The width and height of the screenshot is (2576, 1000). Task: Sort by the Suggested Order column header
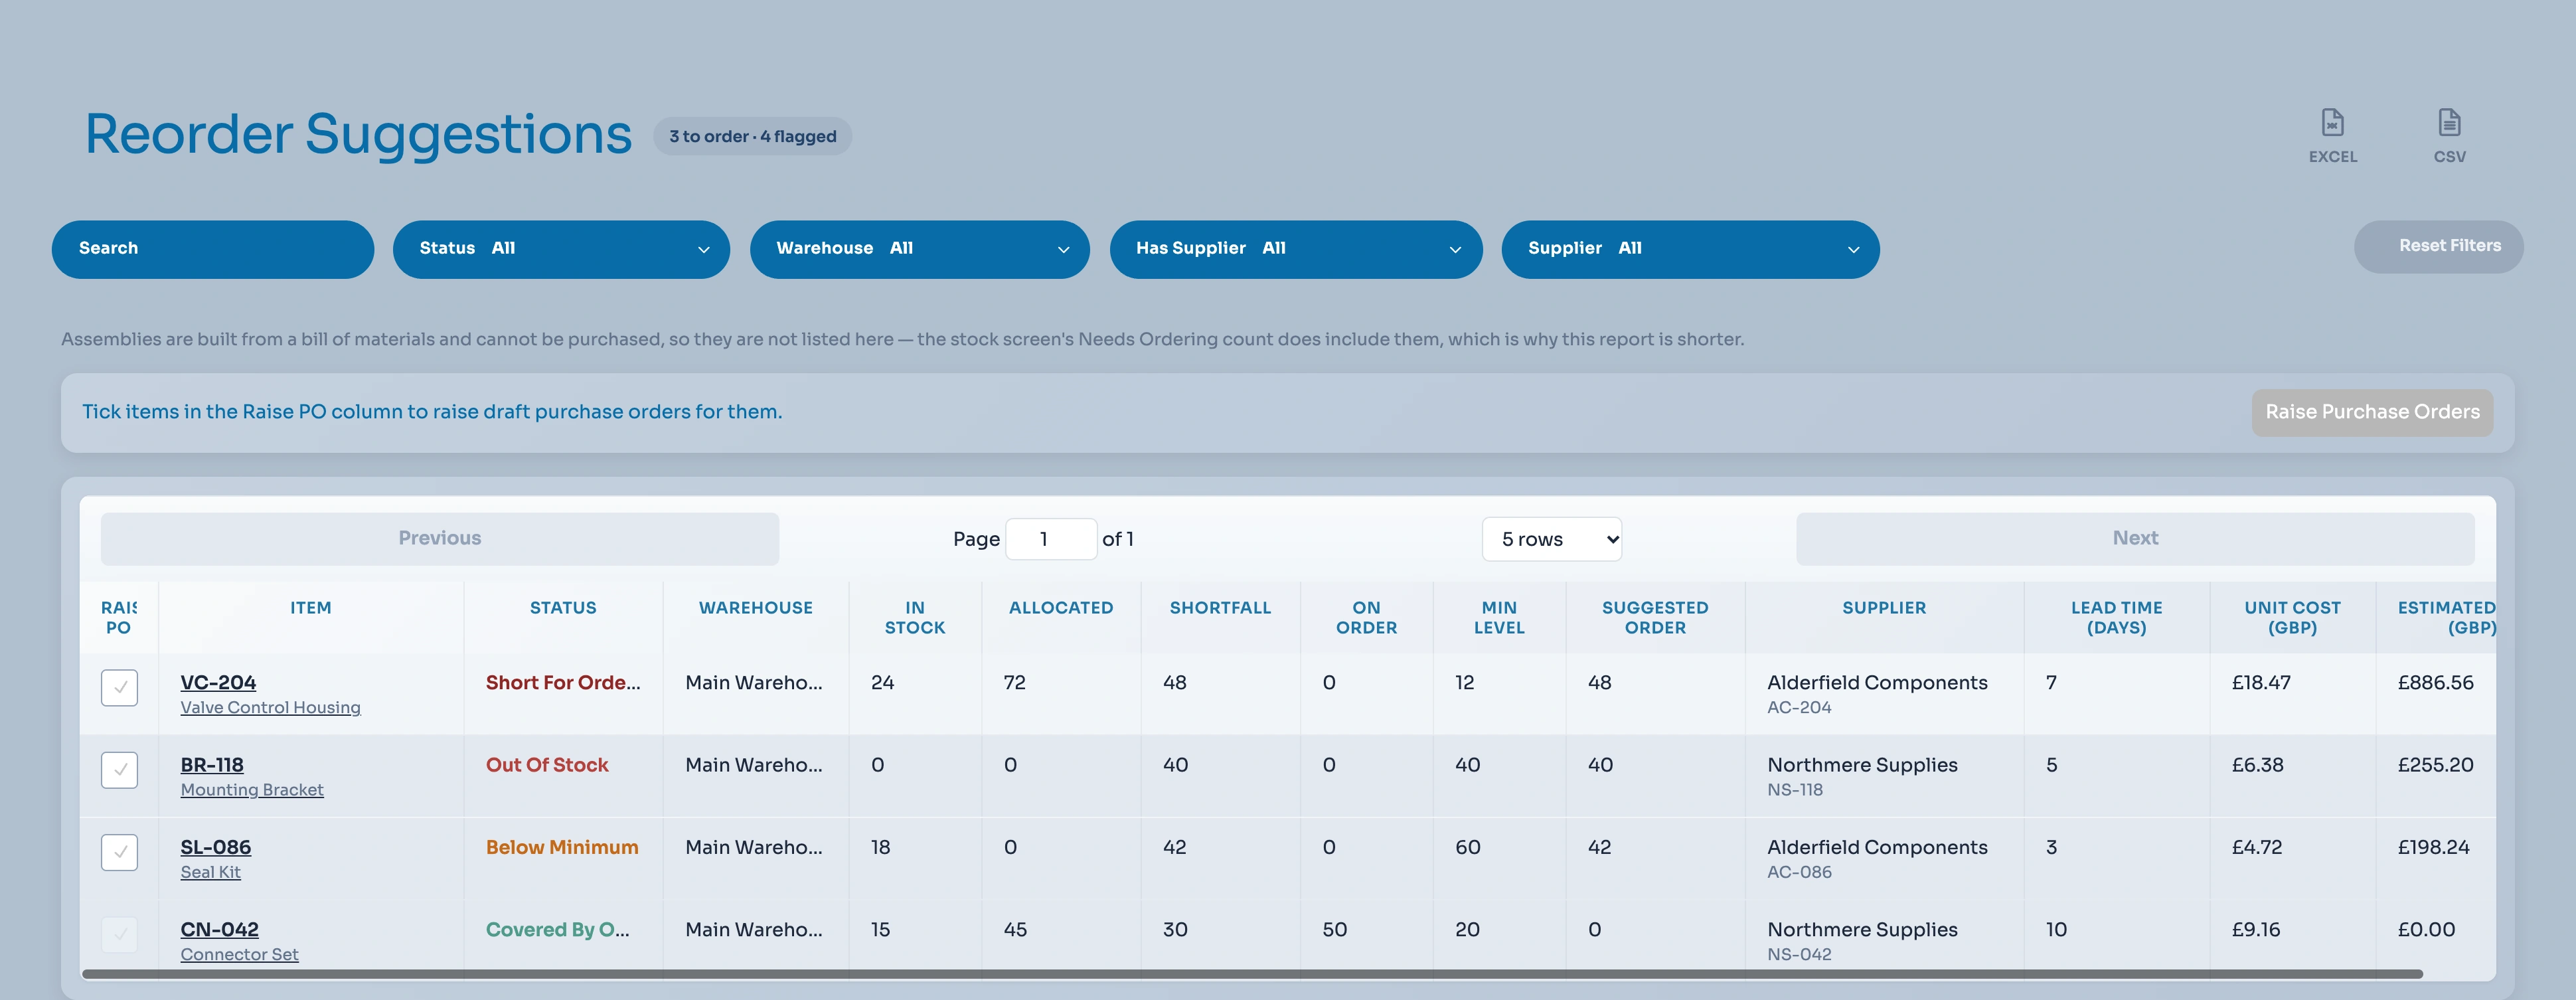coord(1655,618)
